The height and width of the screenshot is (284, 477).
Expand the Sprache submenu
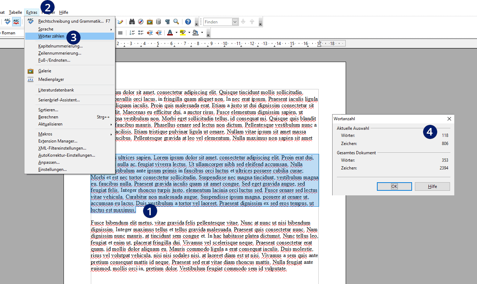tap(111, 29)
